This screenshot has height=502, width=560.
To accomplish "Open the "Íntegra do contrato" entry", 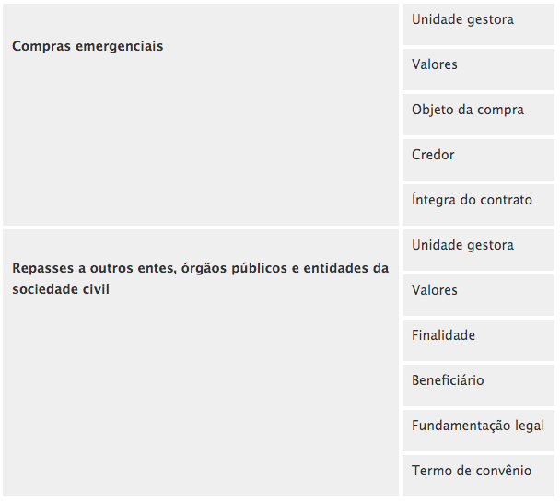I will (x=472, y=200).
